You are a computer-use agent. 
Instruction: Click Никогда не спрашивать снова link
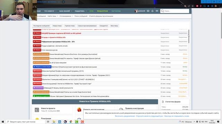[177, 116]
